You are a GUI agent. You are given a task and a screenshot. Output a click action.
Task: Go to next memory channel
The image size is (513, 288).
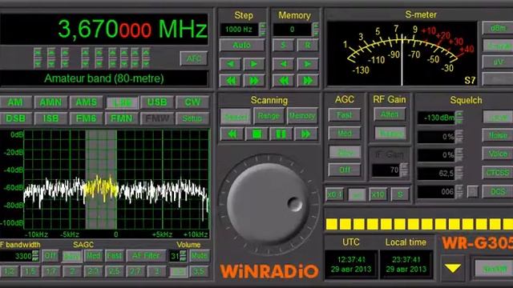[x=307, y=64]
